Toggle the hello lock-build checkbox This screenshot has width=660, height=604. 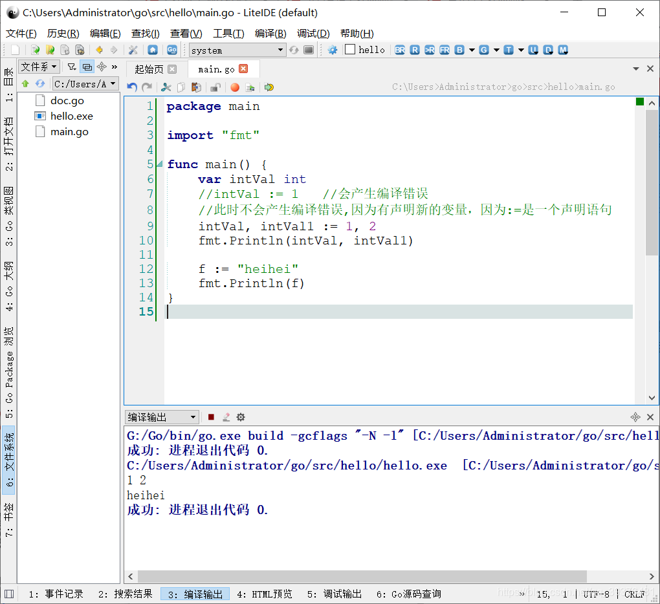pyautogui.click(x=350, y=50)
